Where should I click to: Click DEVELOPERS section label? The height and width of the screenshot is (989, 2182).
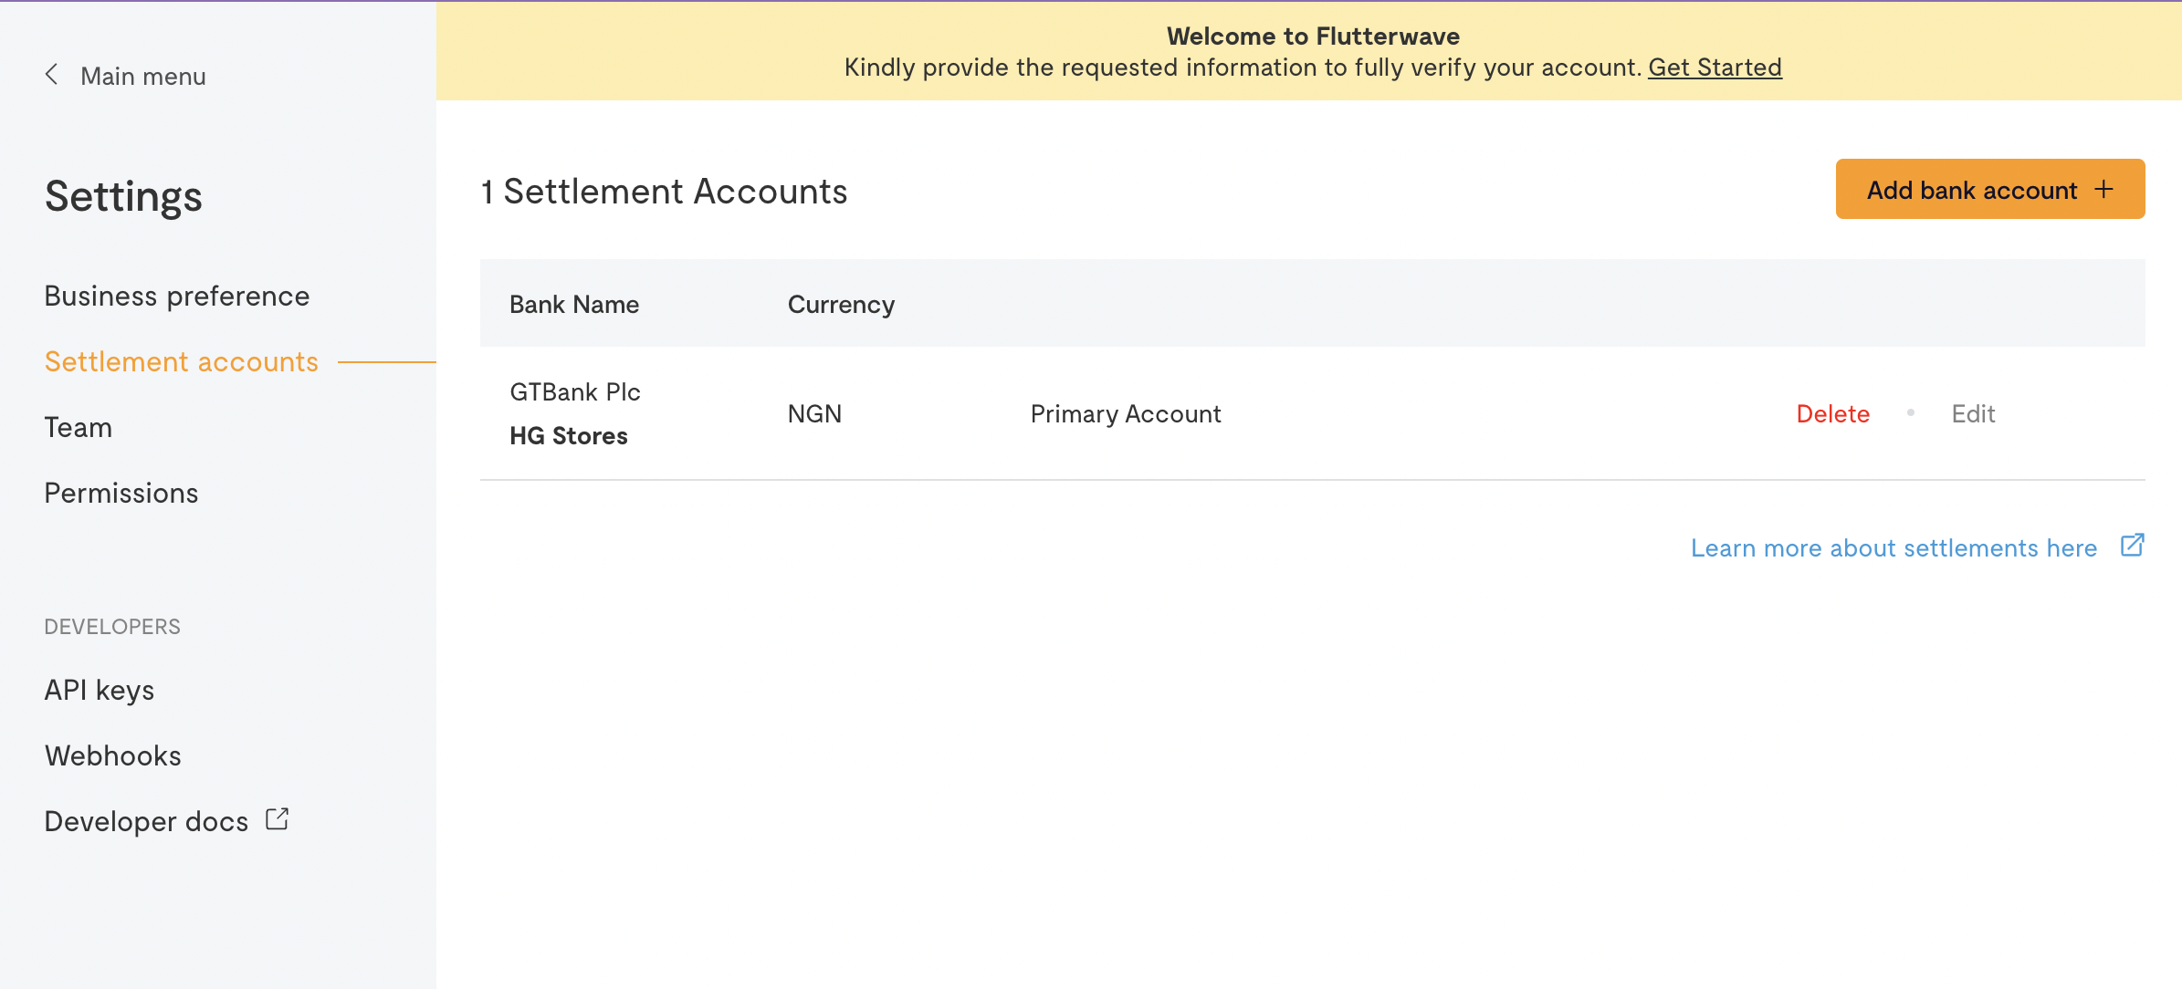pos(112,626)
